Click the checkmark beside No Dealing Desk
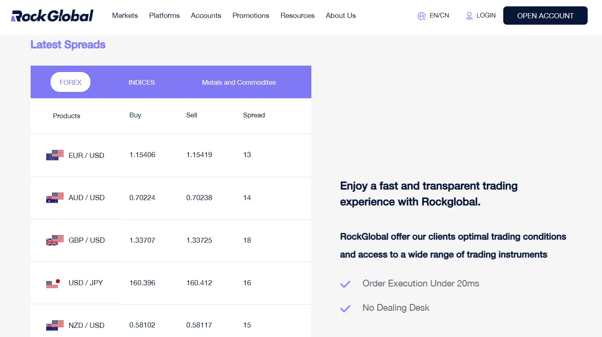Image resolution: width=602 pixels, height=337 pixels. 345,308
